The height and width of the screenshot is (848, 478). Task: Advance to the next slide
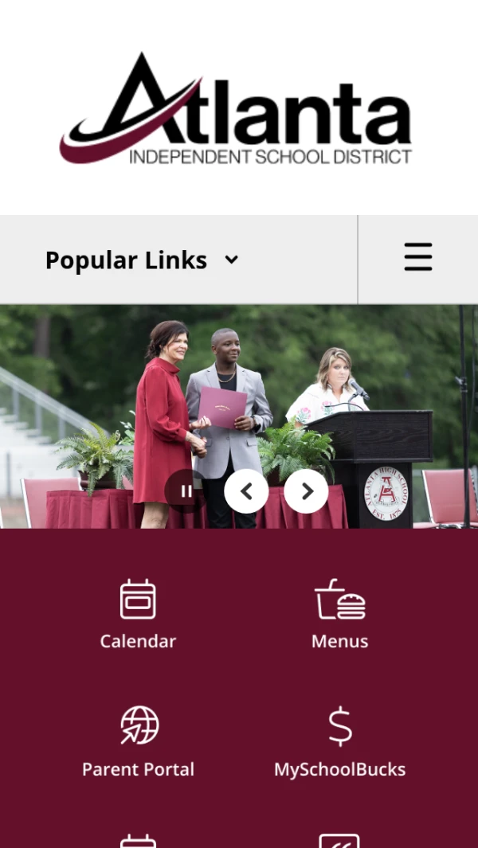tap(307, 491)
